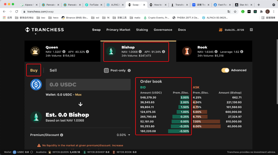Click the refresh icon in bottom wallet bar
278x155 pixels.
pyautogui.click(x=32, y=152)
